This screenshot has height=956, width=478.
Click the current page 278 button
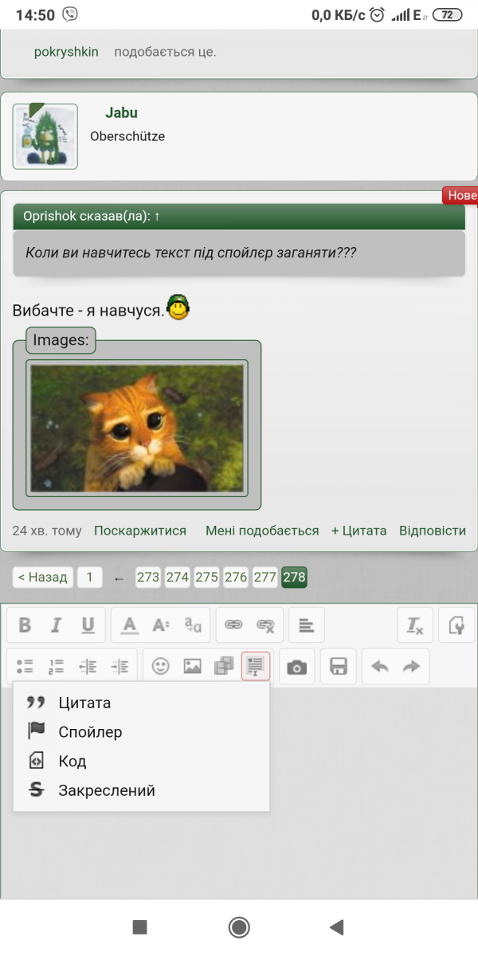[294, 577]
